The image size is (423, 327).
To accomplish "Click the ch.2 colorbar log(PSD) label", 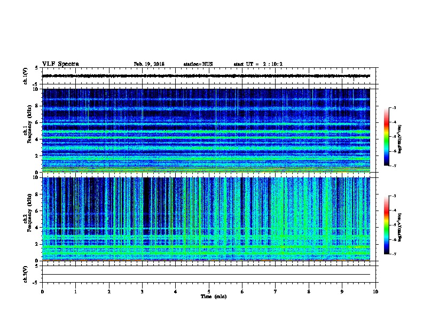I will click(x=399, y=227).
